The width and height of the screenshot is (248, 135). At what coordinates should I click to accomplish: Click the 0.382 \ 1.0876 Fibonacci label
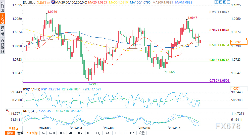[x=219, y=30]
